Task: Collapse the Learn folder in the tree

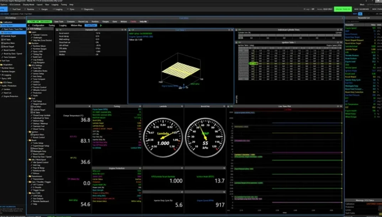Action: [x=28, y=32]
